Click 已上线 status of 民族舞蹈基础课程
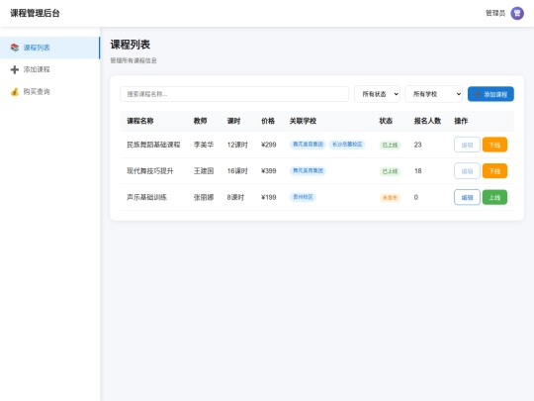 pos(390,145)
